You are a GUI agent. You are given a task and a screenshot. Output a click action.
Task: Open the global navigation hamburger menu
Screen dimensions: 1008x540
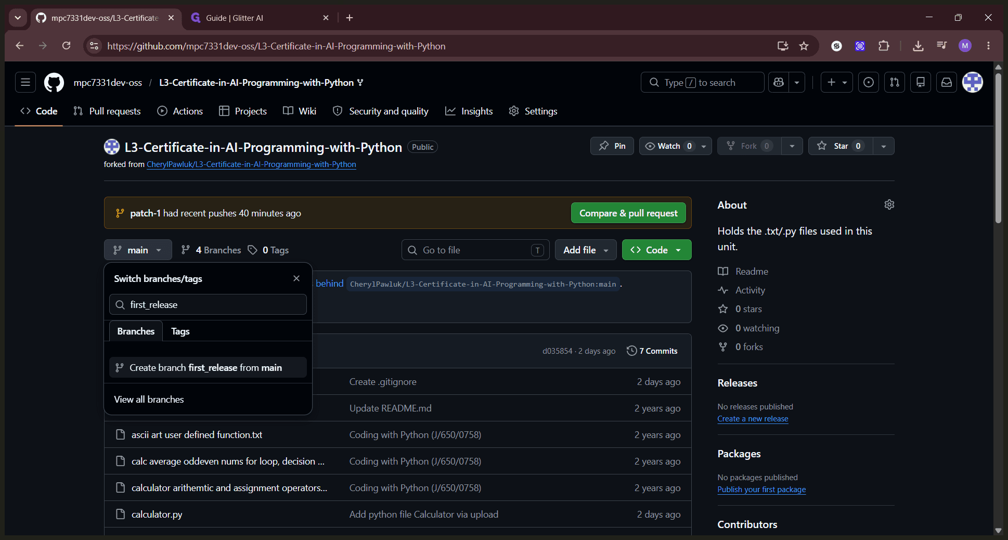[25, 82]
